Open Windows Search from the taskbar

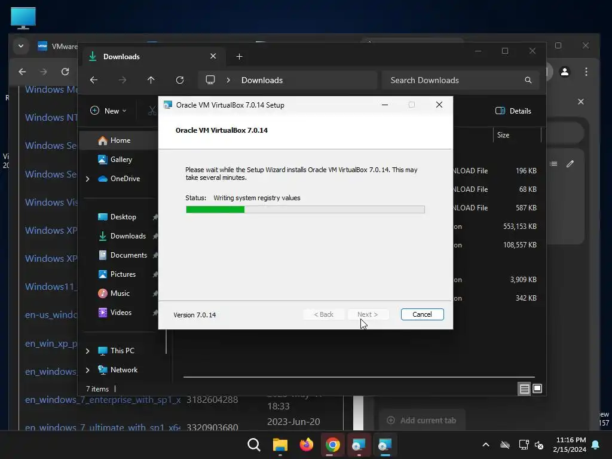point(253,445)
